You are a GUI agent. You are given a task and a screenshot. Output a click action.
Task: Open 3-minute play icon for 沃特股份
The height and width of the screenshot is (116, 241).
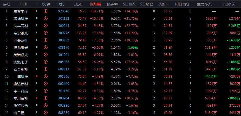pyautogui.click(x=46, y=105)
